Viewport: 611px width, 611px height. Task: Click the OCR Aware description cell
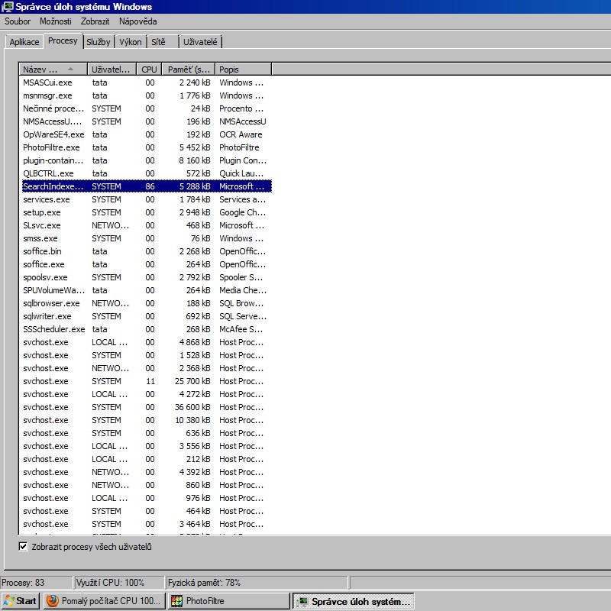pyautogui.click(x=241, y=134)
